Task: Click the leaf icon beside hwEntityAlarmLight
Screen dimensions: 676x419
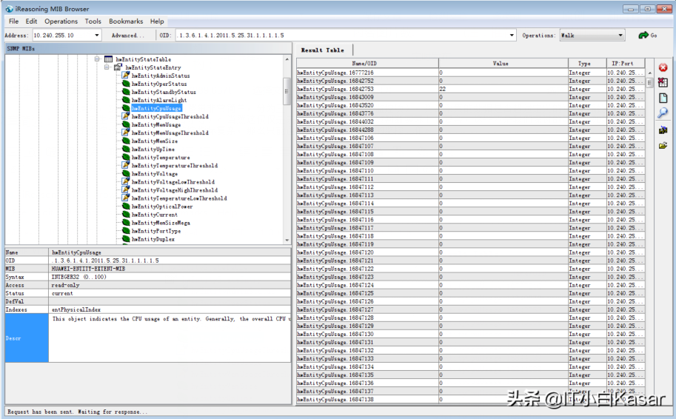Action: tap(125, 100)
